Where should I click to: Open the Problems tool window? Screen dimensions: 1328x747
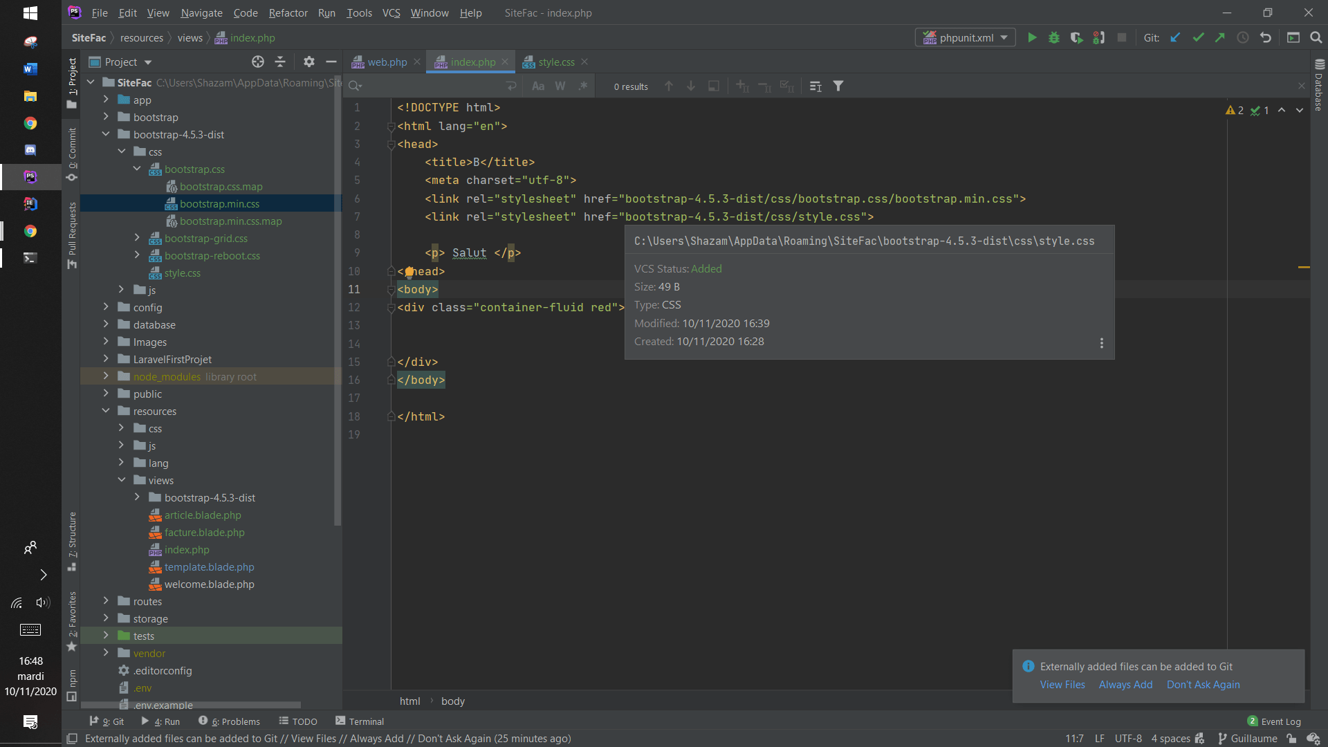230,721
